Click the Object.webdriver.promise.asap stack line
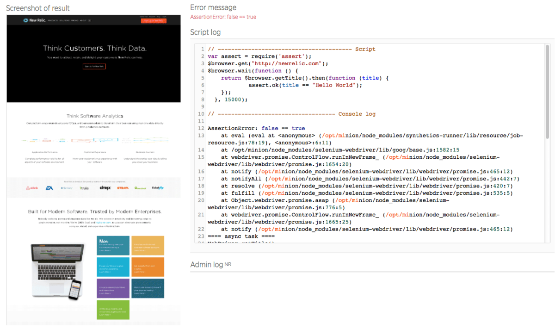 [x=328, y=204]
